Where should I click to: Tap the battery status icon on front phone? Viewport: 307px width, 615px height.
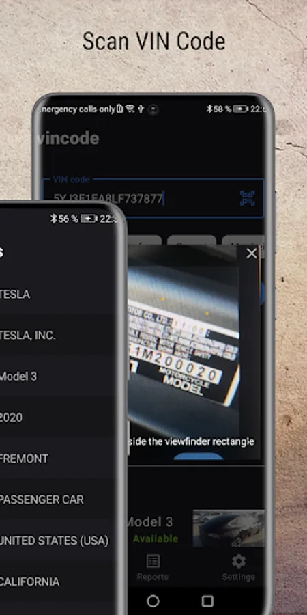coord(89,219)
